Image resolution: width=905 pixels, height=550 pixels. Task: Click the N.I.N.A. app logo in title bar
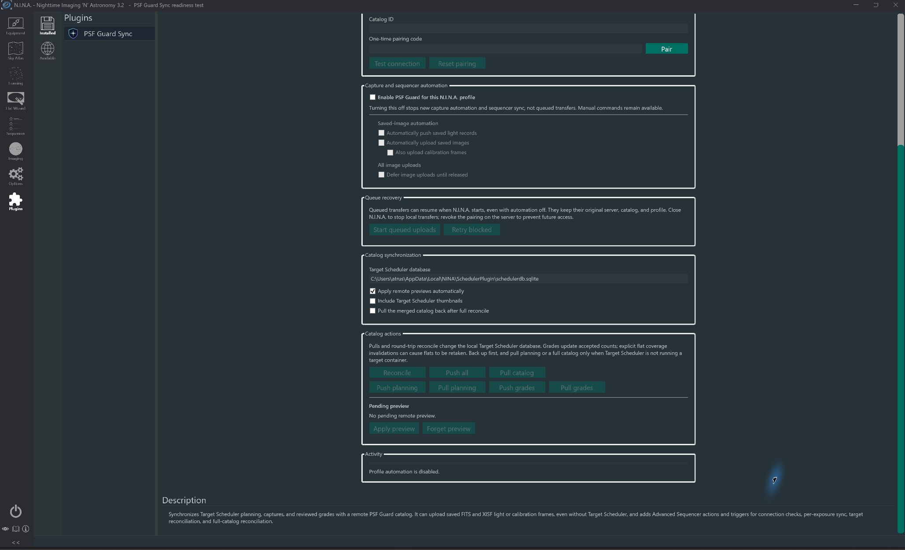coord(6,5)
